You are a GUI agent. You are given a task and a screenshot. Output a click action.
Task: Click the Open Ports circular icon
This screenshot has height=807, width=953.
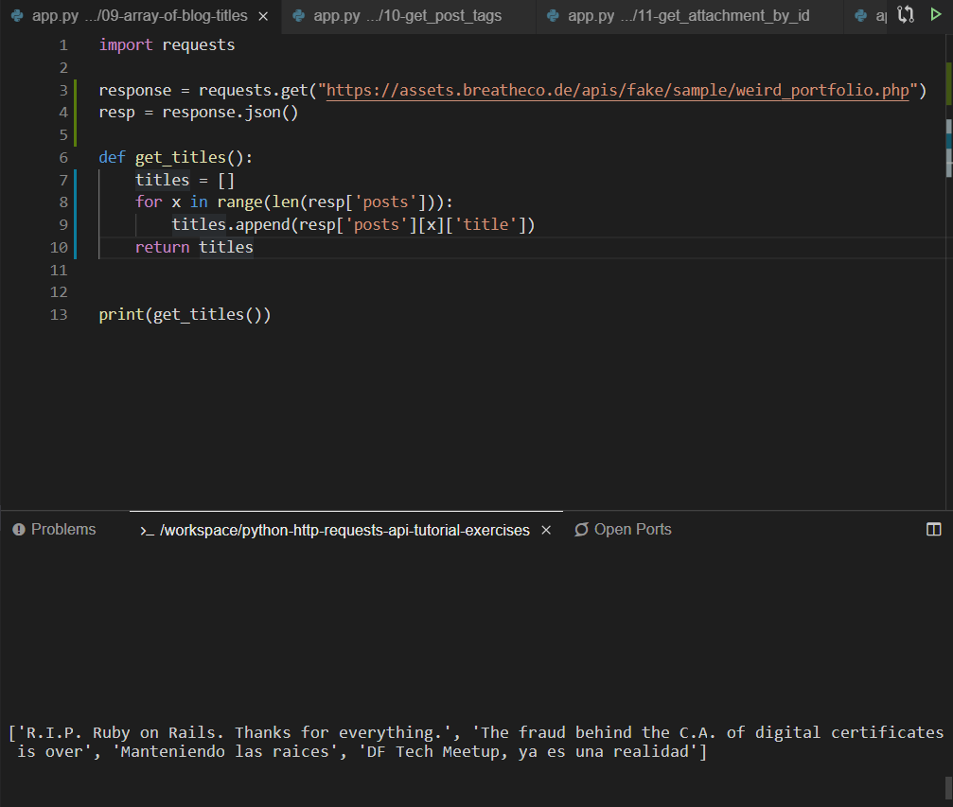point(581,530)
